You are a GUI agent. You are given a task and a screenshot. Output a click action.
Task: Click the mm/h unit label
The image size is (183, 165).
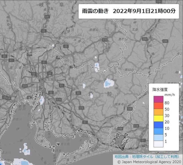tap(170, 95)
